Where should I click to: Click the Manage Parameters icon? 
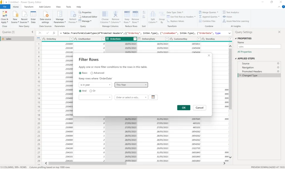tap(60, 14)
